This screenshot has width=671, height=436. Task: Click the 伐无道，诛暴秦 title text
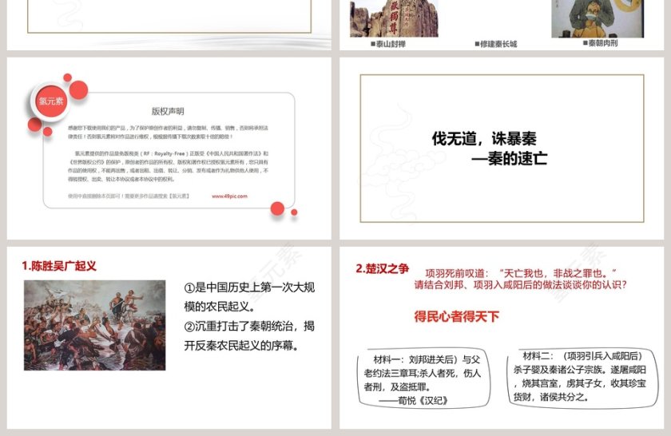[484, 139]
